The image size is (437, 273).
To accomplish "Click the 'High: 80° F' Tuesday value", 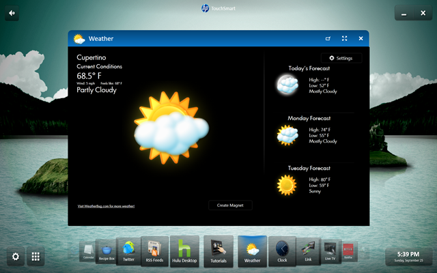I will tap(320, 179).
